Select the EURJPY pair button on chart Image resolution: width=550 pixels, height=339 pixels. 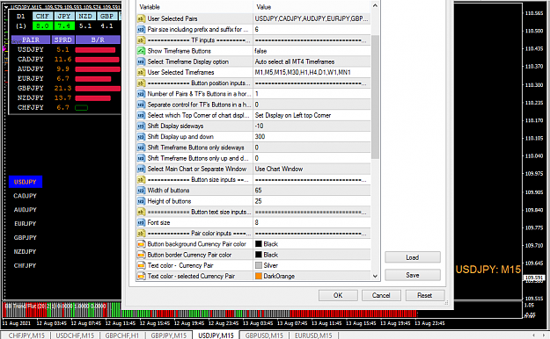tap(26, 223)
